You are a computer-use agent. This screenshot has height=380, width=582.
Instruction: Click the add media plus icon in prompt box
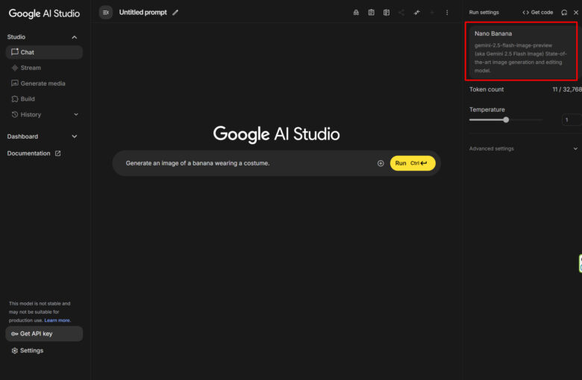point(381,163)
